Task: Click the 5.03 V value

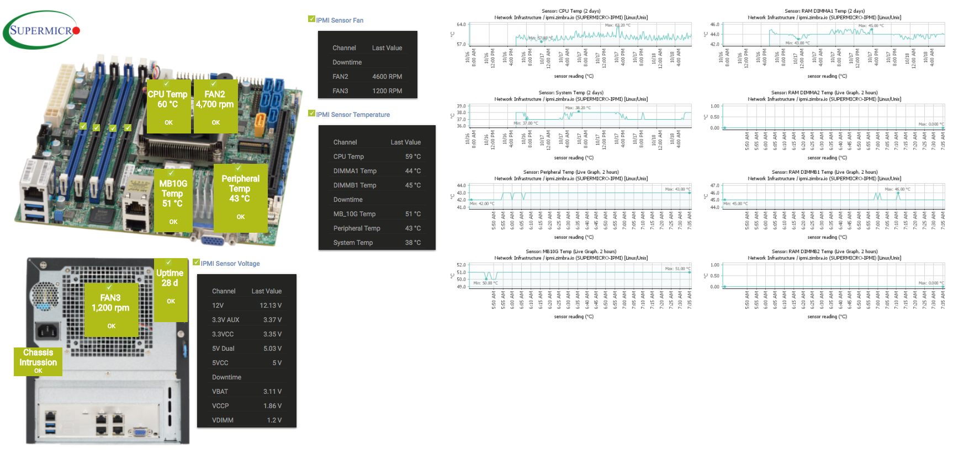Action: pyautogui.click(x=273, y=349)
